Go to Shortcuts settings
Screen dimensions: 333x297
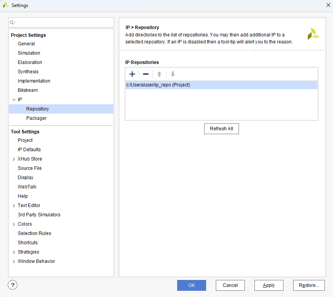[x=27, y=243]
